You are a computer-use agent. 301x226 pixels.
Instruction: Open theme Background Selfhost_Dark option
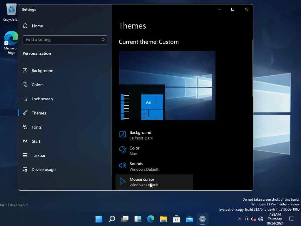pyautogui.click(x=154, y=135)
